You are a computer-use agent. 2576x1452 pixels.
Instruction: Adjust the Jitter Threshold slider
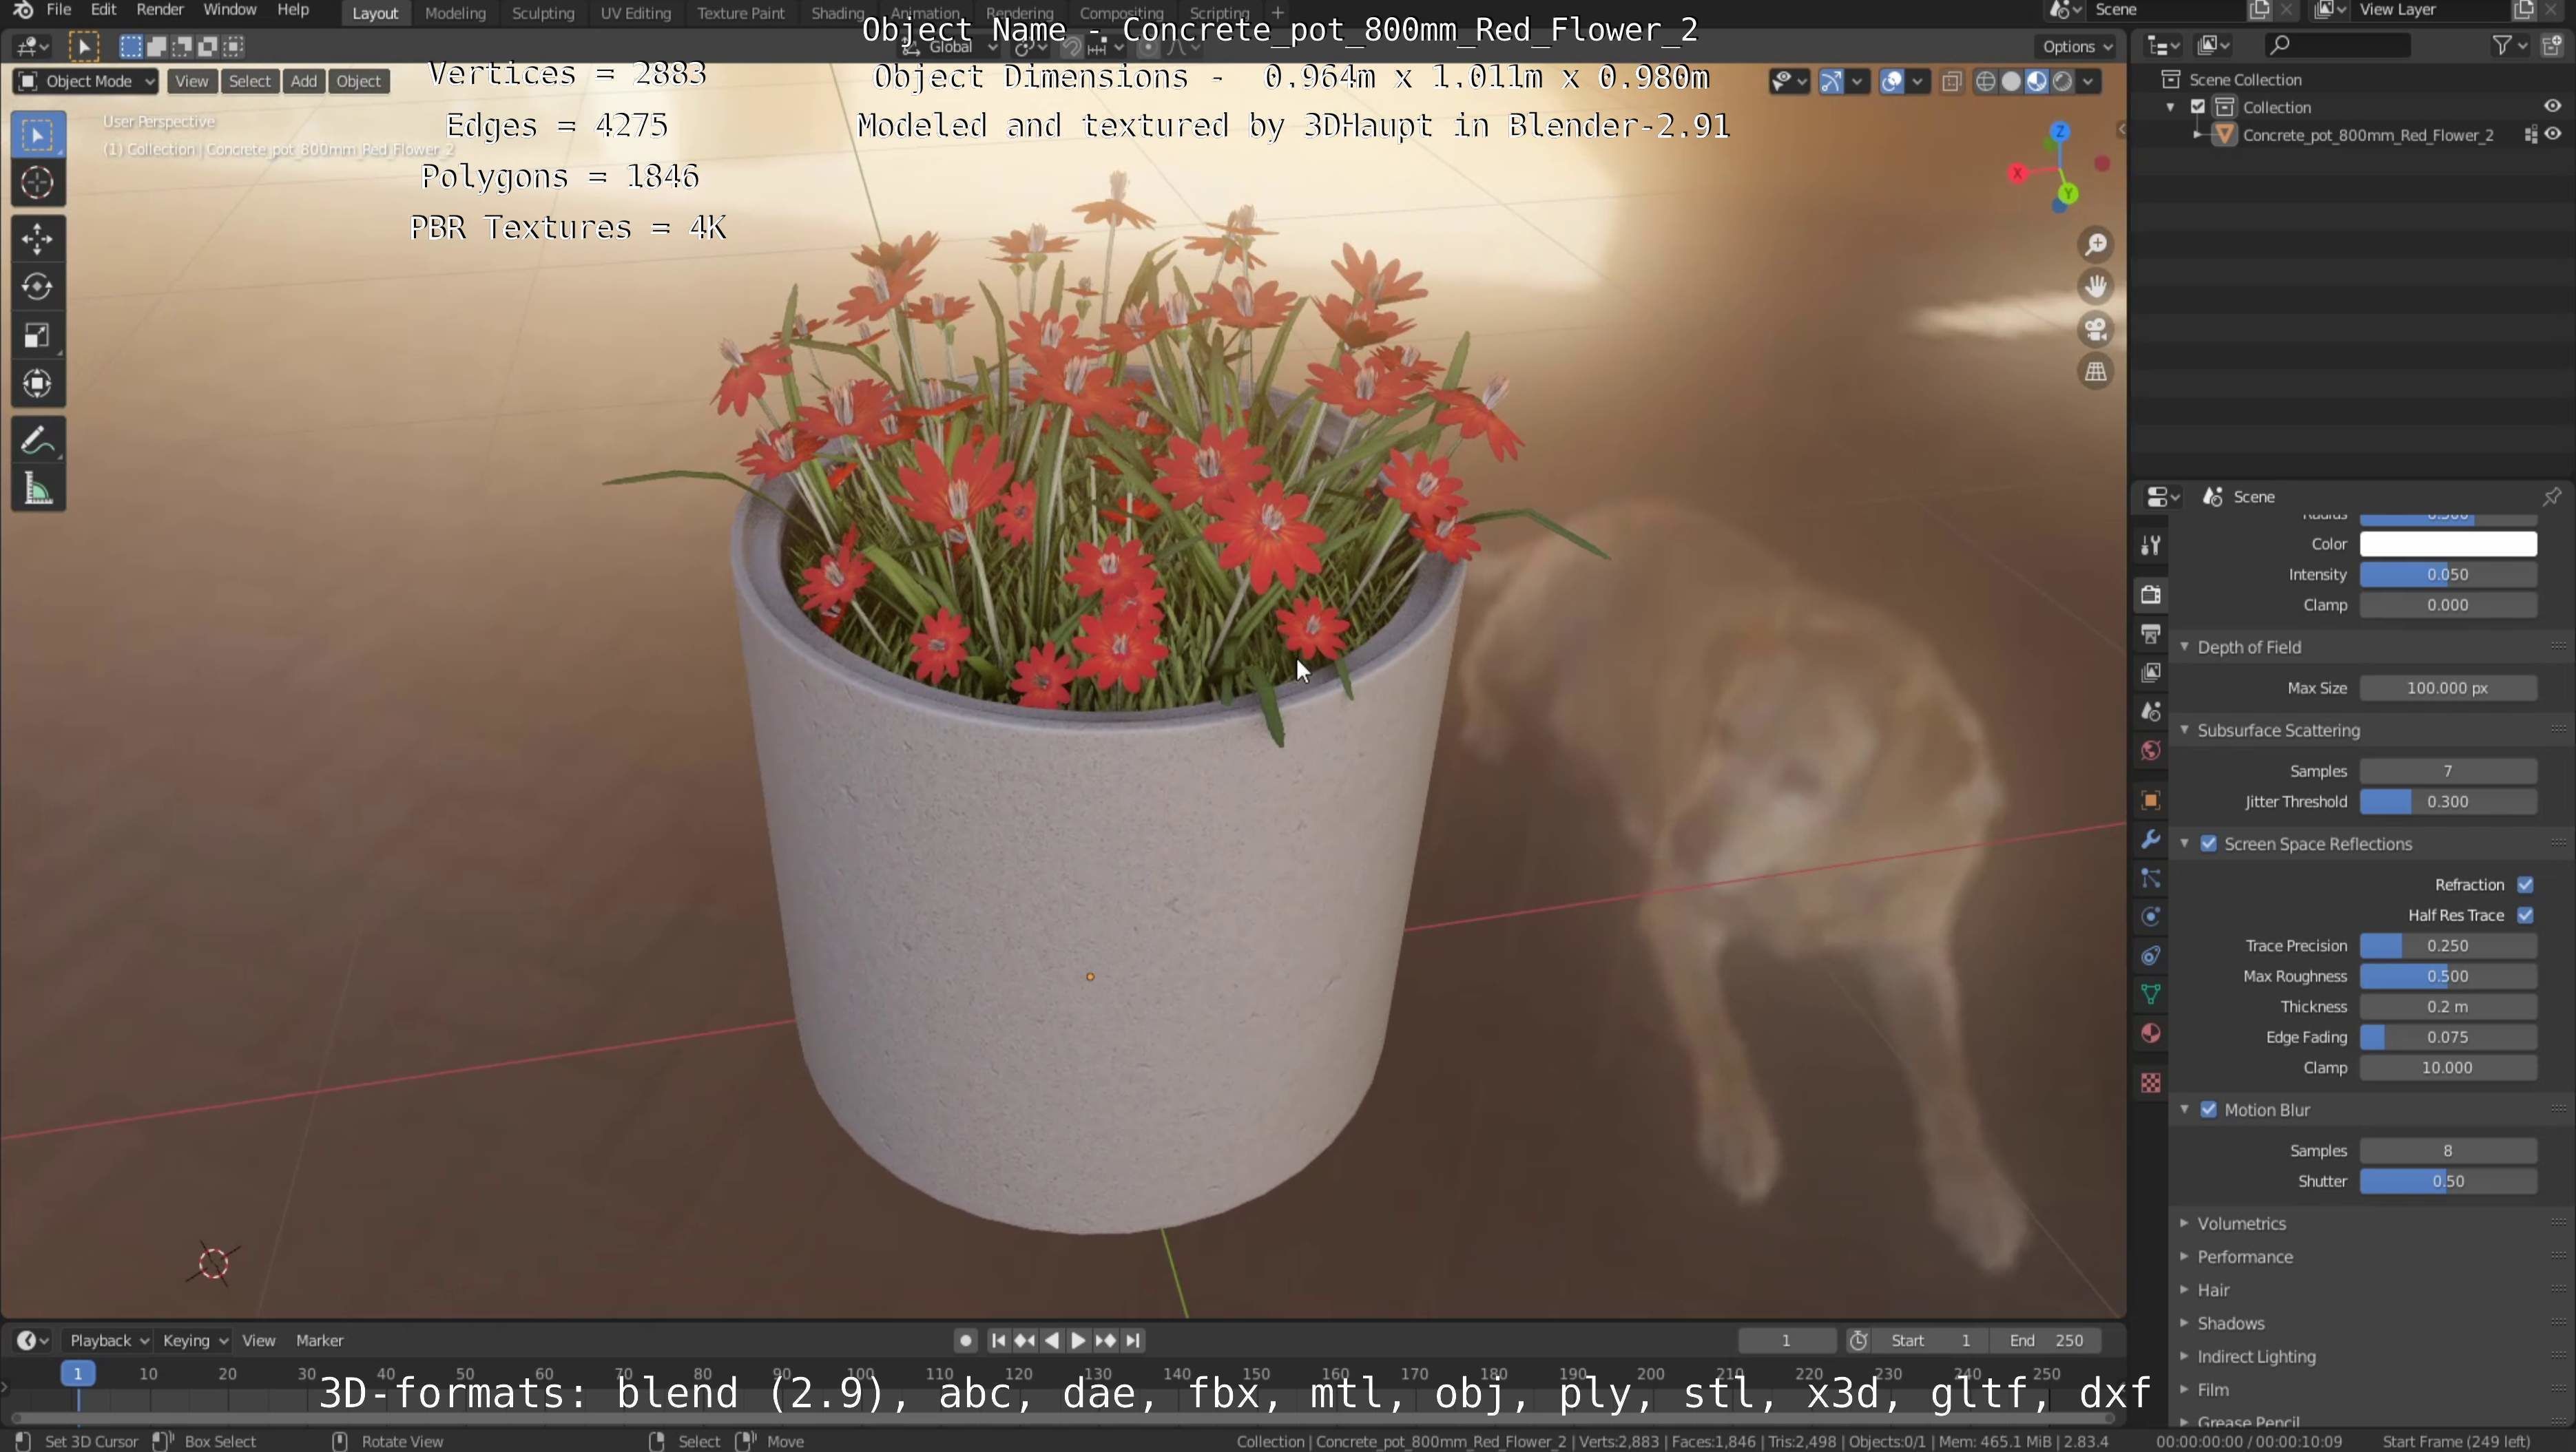click(2448, 801)
